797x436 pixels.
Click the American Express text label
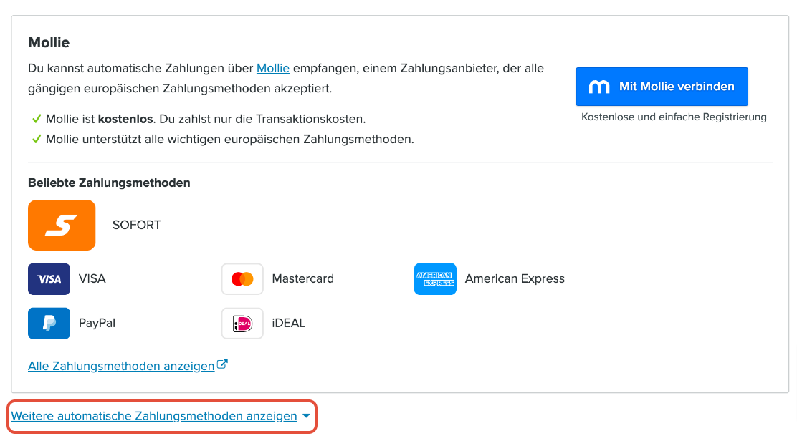click(x=515, y=278)
